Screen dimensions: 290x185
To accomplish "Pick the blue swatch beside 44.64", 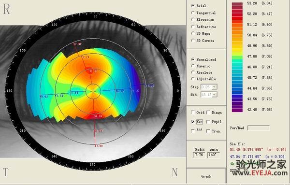I will click(x=237, y=88).
